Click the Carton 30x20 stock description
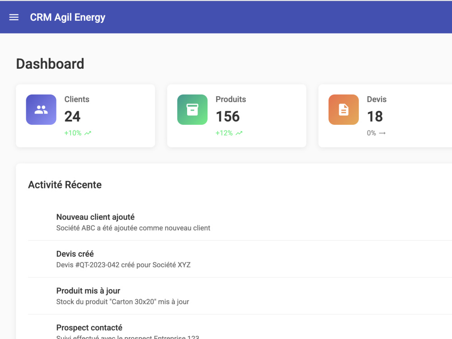Viewport: 452px width, 339px height. [122, 302]
